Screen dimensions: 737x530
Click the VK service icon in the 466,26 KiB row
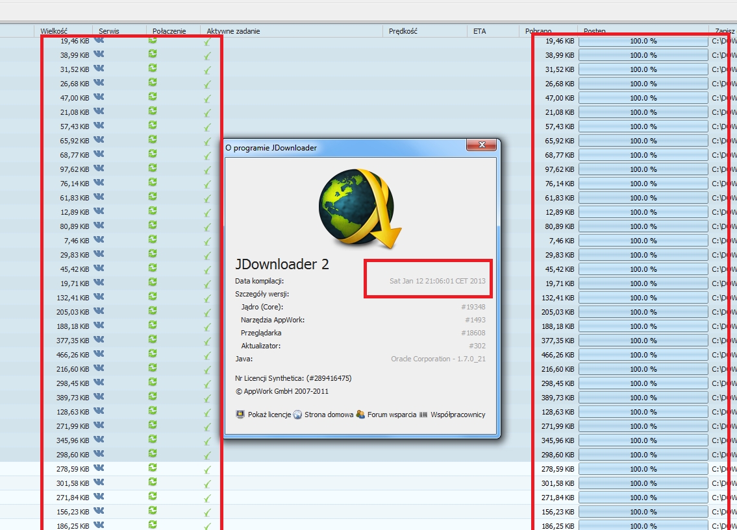click(x=99, y=354)
